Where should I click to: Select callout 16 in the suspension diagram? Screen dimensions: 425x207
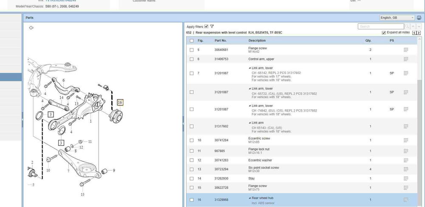tap(120, 102)
